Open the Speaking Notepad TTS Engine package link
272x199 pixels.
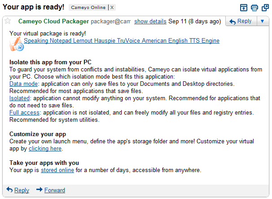pos(122,41)
